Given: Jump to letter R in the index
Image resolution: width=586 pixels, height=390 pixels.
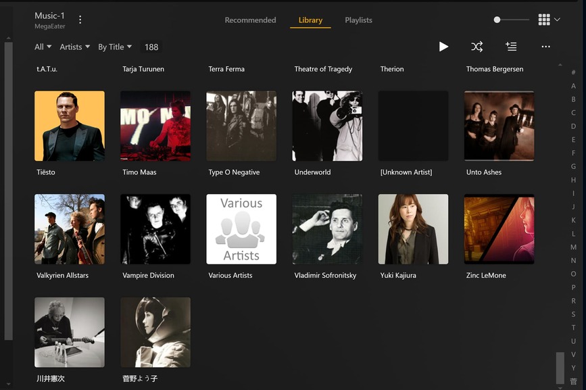Looking at the screenshot, I should 573,301.
